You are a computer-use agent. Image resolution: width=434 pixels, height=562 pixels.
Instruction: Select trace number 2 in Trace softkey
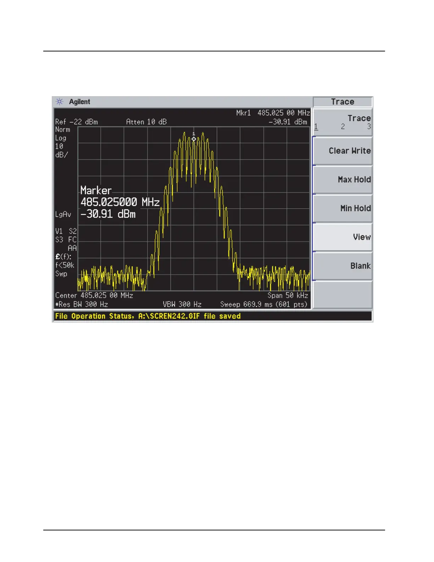(x=343, y=127)
